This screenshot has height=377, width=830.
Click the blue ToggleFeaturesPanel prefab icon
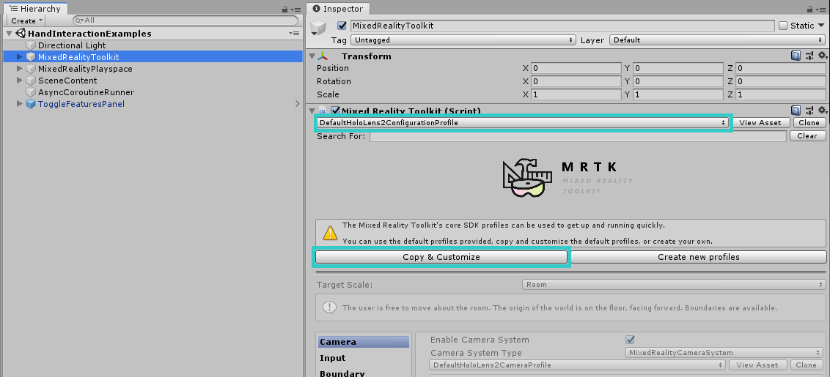click(31, 104)
